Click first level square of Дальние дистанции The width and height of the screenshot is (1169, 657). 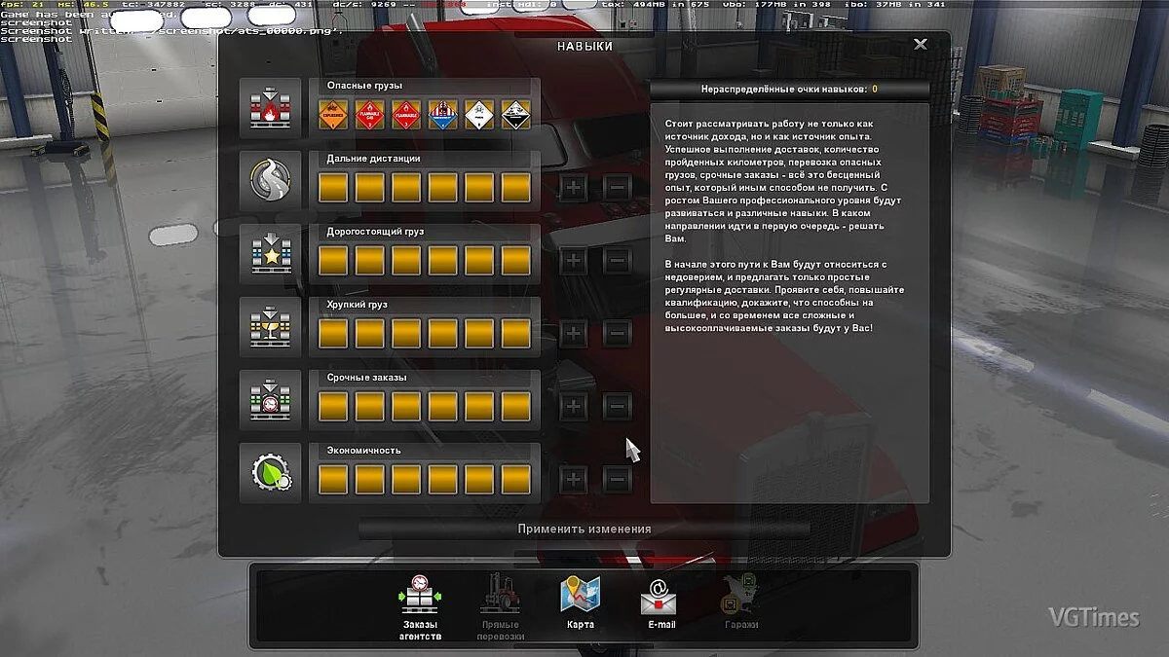click(x=333, y=188)
